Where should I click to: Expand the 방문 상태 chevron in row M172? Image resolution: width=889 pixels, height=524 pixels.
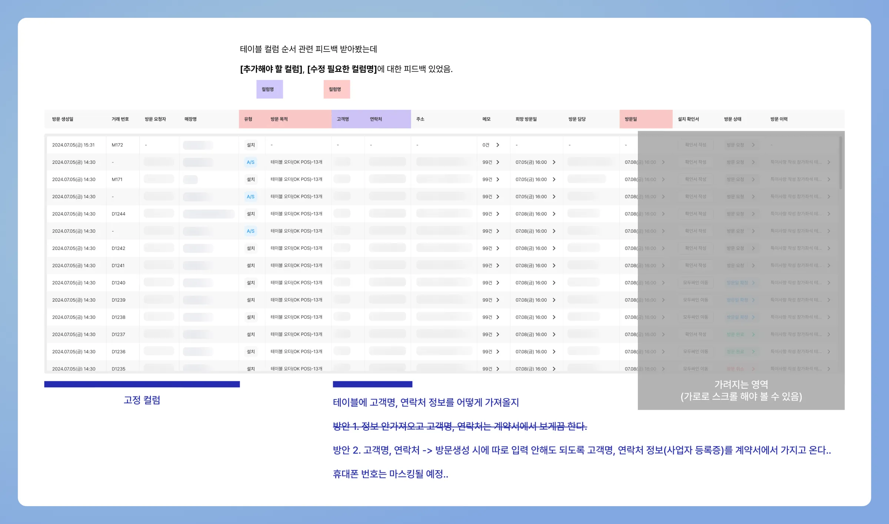point(753,145)
